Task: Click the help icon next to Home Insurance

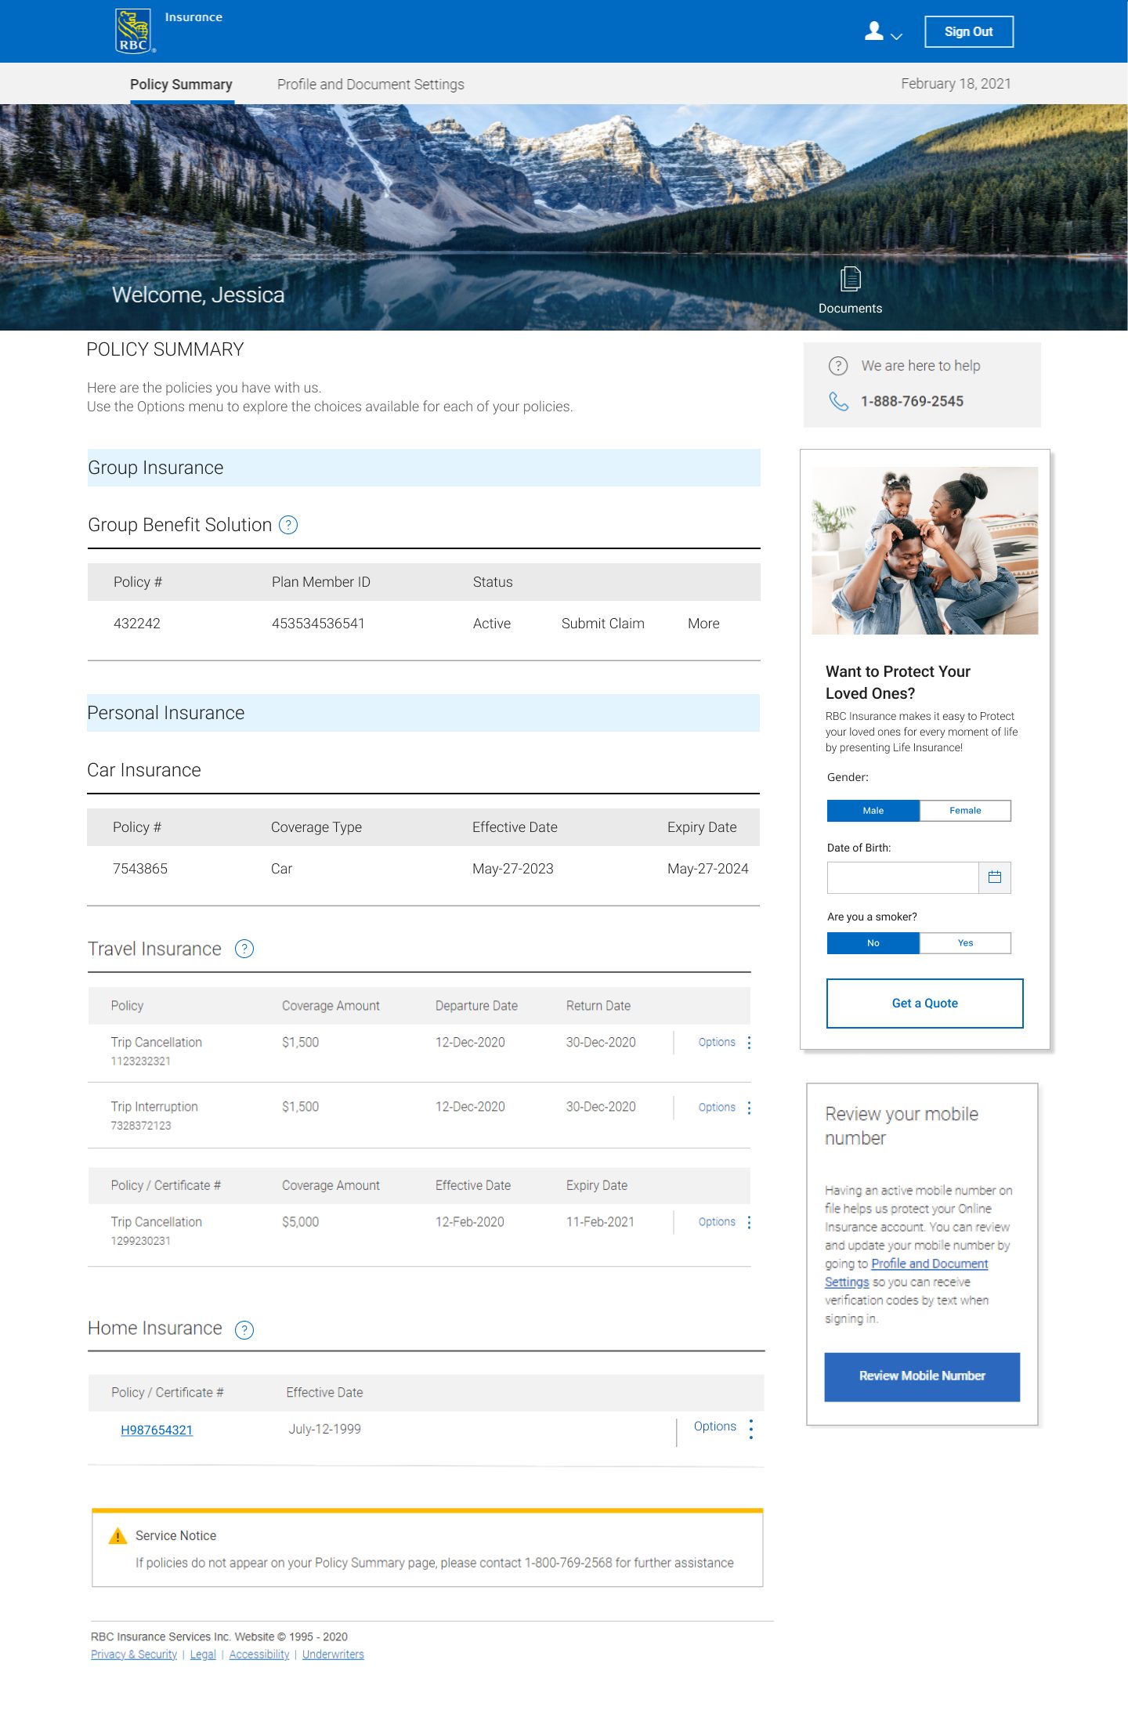Action: click(244, 1329)
